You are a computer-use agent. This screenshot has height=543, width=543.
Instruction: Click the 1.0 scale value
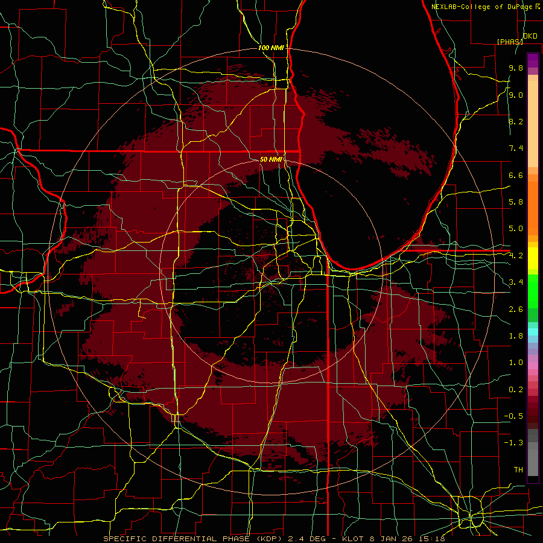pos(516,363)
